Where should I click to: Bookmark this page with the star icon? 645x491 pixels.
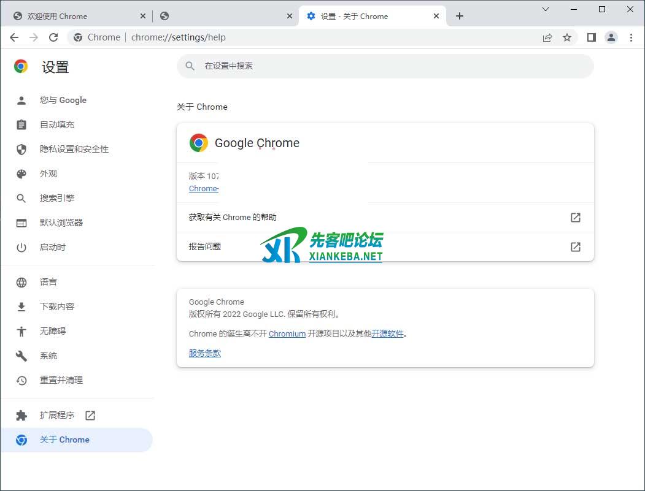pyautogui.click(x=567, y=37)
